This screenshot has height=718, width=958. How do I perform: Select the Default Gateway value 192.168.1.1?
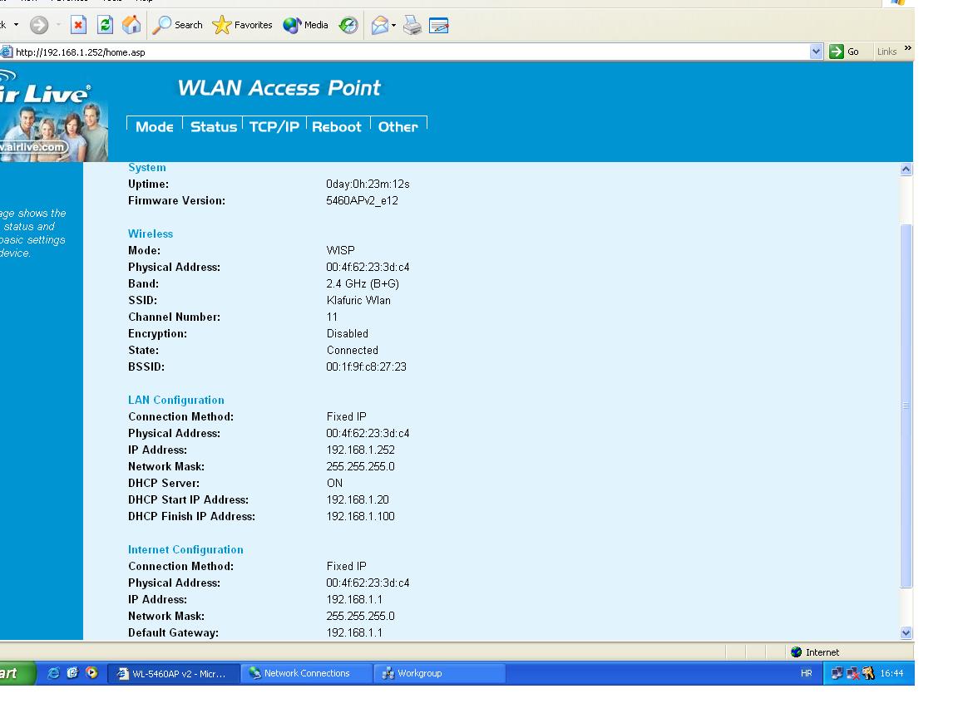tap(354, 633)
